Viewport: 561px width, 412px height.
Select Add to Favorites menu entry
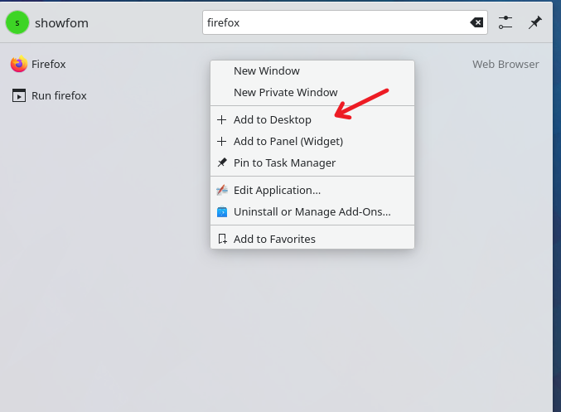coord(312,239)
